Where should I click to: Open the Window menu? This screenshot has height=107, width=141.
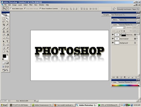42,5
